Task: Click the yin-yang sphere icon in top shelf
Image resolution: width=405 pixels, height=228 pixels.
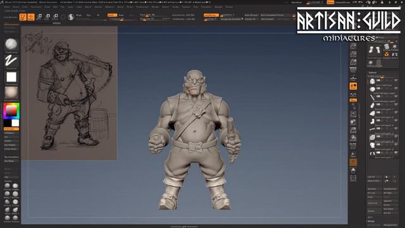Action: pos(71,17)
